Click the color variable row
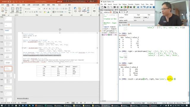 coord(137,18)
